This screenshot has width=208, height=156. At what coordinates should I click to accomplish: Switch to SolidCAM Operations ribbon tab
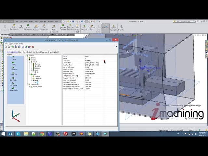coord(66,35)
